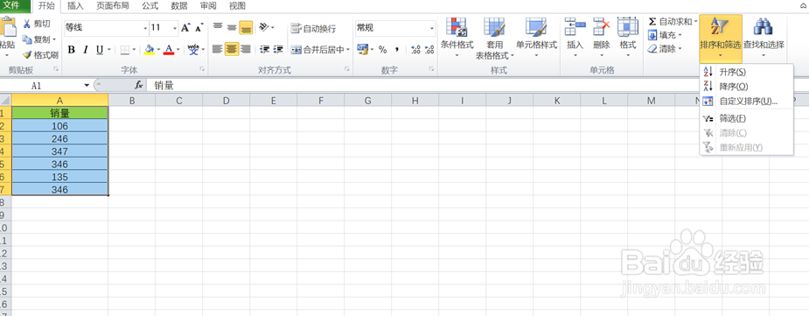Open Cell Styles (单元格样式)
This screenshot has height=316, width=809.
pyautogui.click(x=537, y=37)
